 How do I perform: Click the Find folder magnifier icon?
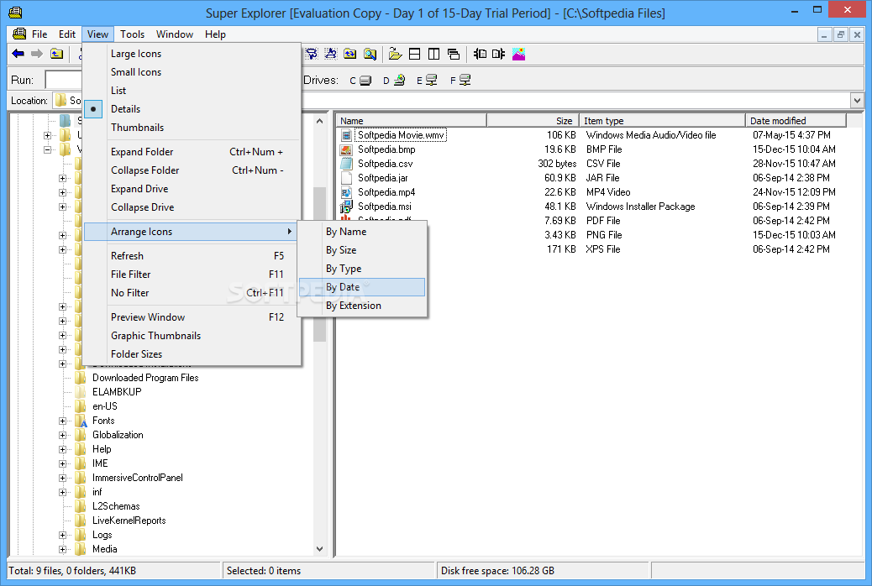click(370, 54)
